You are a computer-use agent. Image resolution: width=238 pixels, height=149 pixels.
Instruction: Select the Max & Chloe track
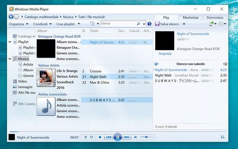pos(117,82)
